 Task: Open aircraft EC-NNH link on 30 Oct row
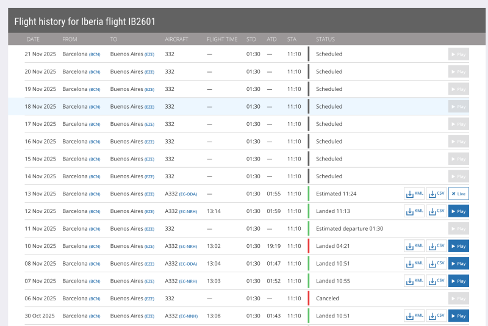tap(188, 316)
